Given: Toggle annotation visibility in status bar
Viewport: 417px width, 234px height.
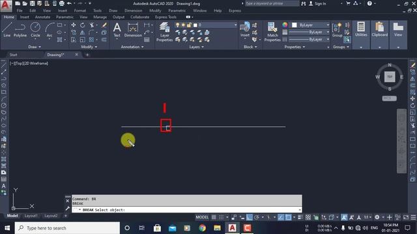Looking at the screenshot, I should click(344, 217).
